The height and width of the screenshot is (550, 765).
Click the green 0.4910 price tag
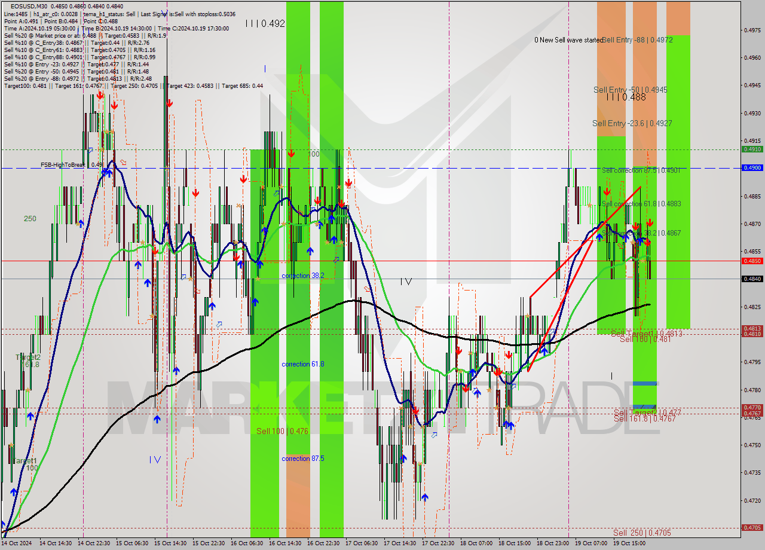[752, 149]
